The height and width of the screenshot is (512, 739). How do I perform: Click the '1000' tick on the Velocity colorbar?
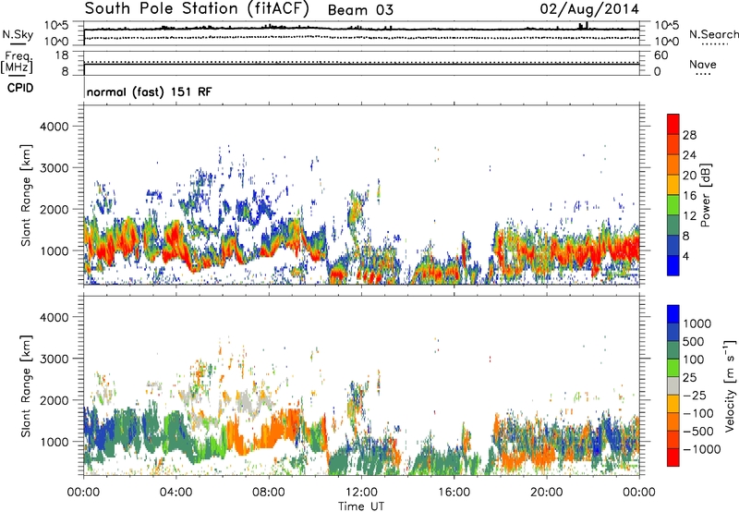pyautogui.click(x=697, y=323)
